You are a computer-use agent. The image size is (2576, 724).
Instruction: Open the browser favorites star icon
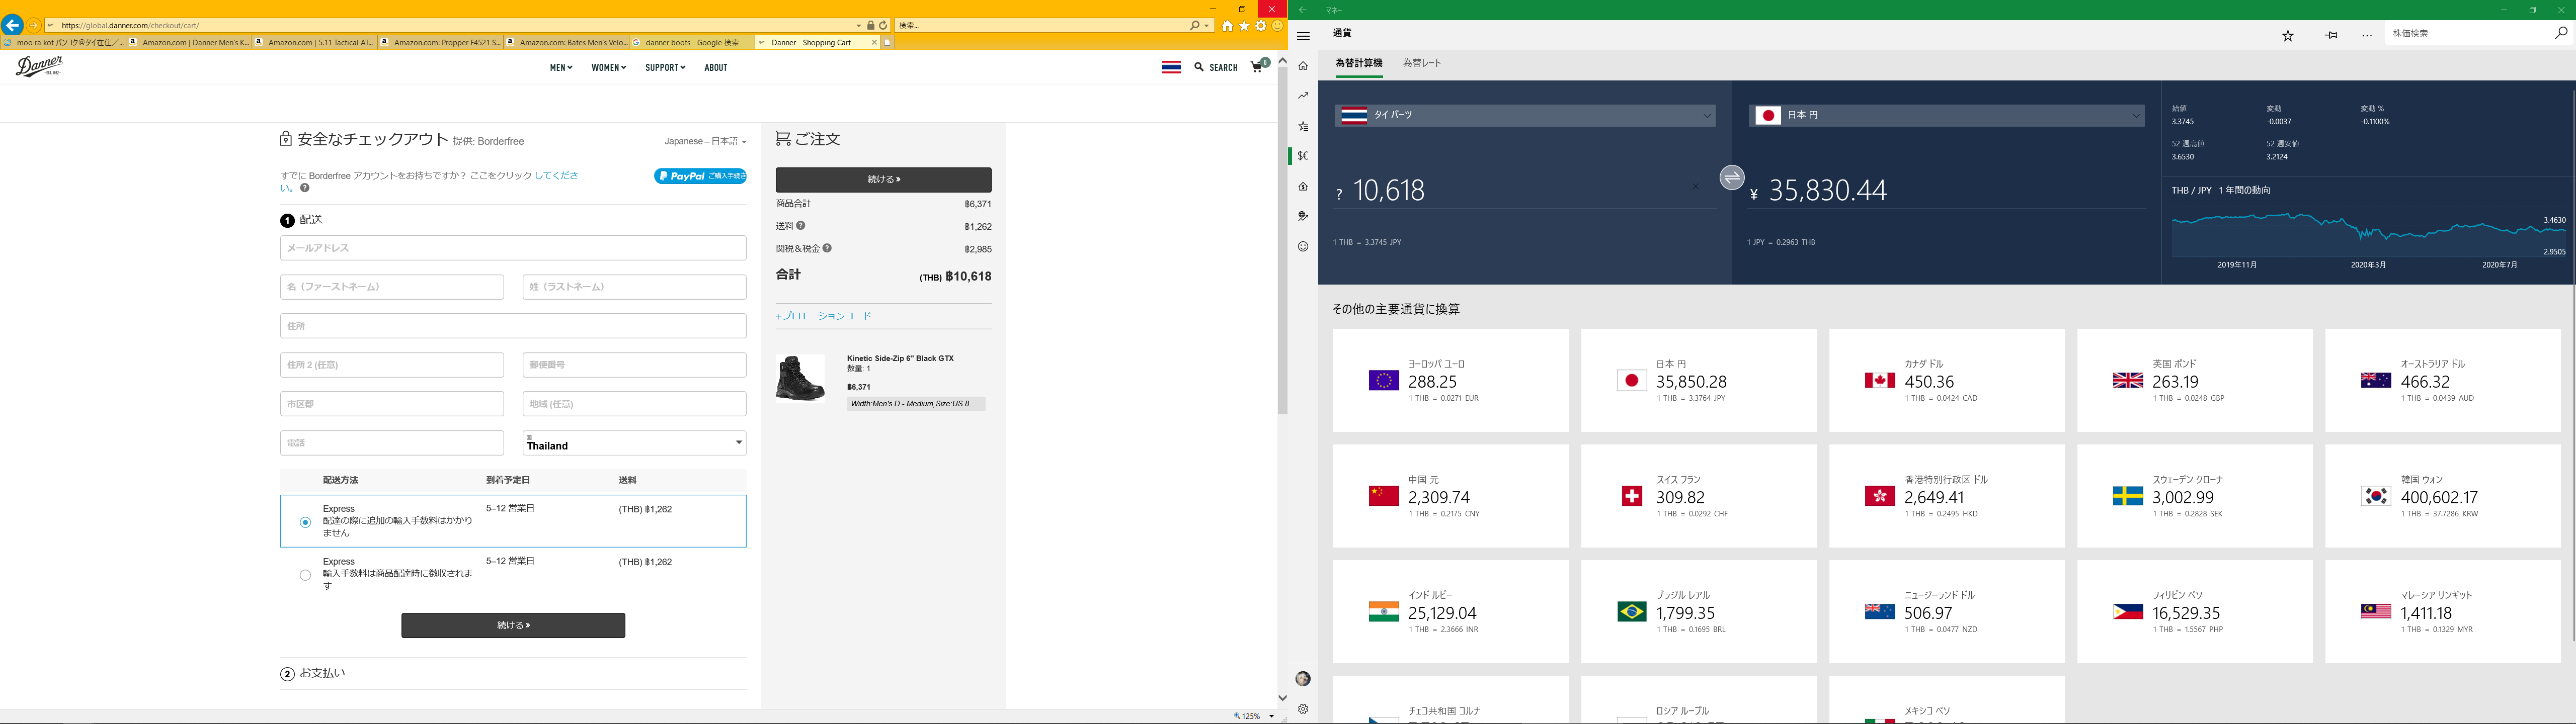click(x=1244, y=26)
